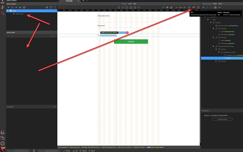Click Publish in the bottom bar
Viewport: 243px width, 152px height.
(x=83, y=151)
